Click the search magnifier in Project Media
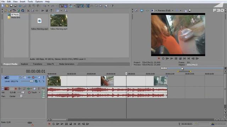227x127 pixels. [x=66, y=11]
